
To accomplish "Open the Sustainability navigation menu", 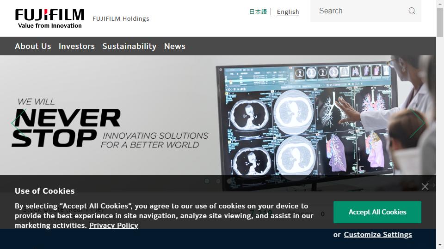I will pyautogui.click(x=129, y=46).
